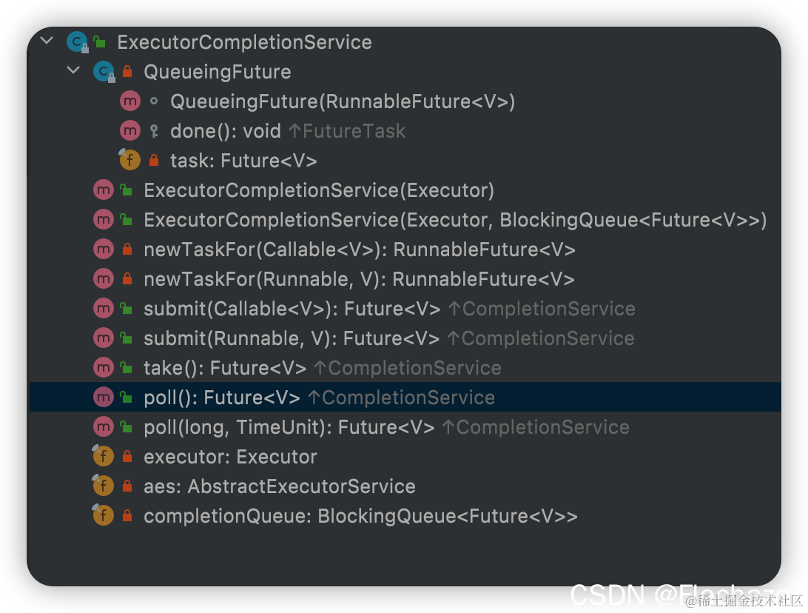Click the method icon next to take()
This screenshot has width=808, height=613.
pyautogui.click(x=103, y=367)
